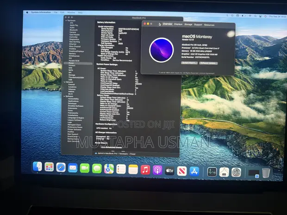Screen dimensions: 287x215
Task: Open the Edit menu
Action: (x=62, y=12)
